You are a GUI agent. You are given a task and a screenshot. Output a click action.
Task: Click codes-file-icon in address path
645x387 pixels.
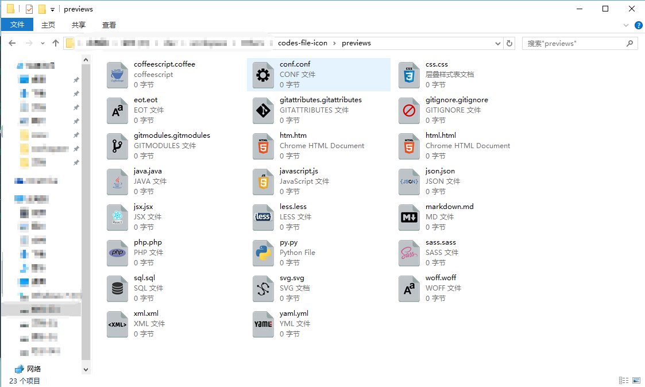[x=303, y=42]
